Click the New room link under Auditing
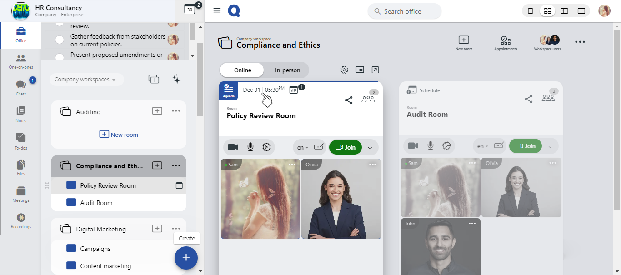Viewport: 621px width, 275px height. click(119, 135)
